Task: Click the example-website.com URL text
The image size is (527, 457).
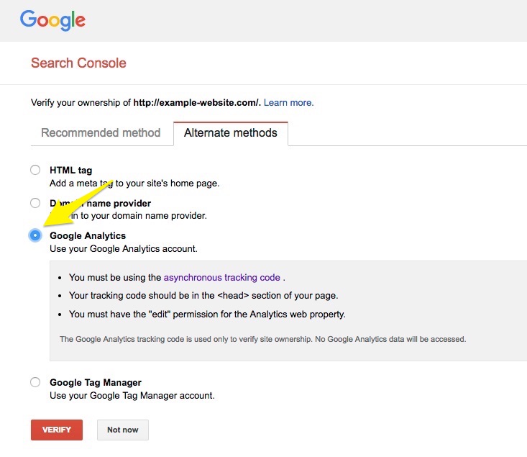Action: (196, 103)
